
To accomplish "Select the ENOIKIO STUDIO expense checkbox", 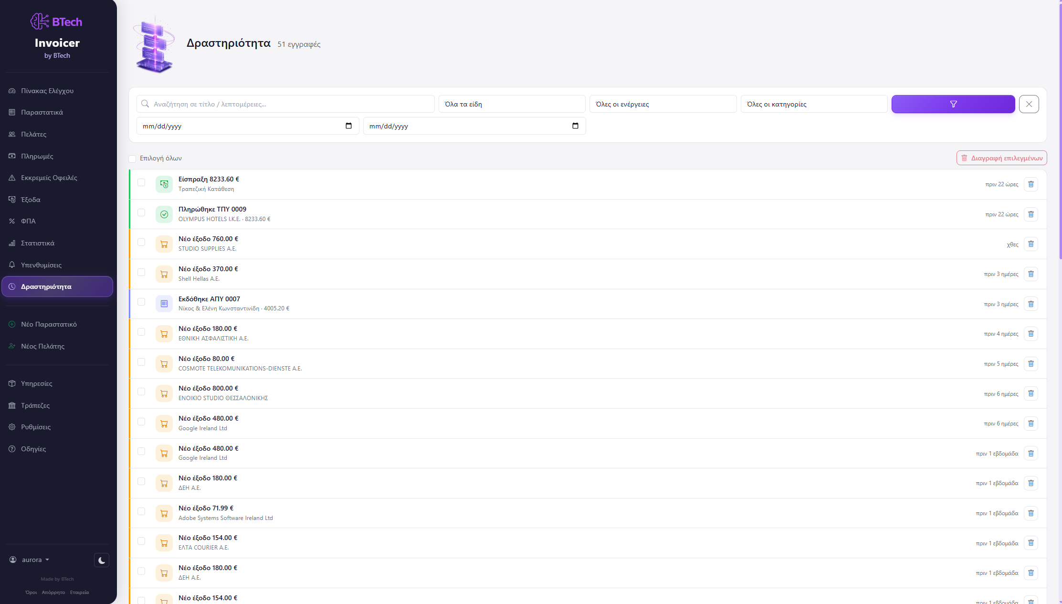I will pos(141,392).
